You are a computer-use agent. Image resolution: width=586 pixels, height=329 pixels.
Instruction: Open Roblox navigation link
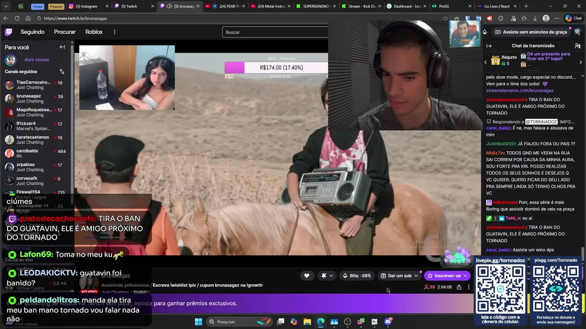pyautogui.click(x=94, y=32)
